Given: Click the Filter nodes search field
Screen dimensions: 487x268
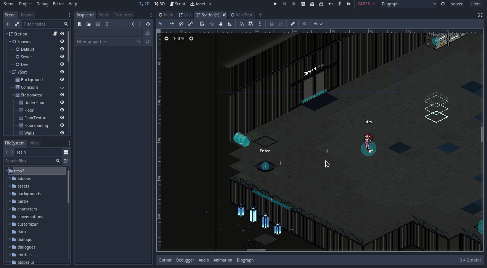Looking at the screenshot, I should click(x=42, y=24).
